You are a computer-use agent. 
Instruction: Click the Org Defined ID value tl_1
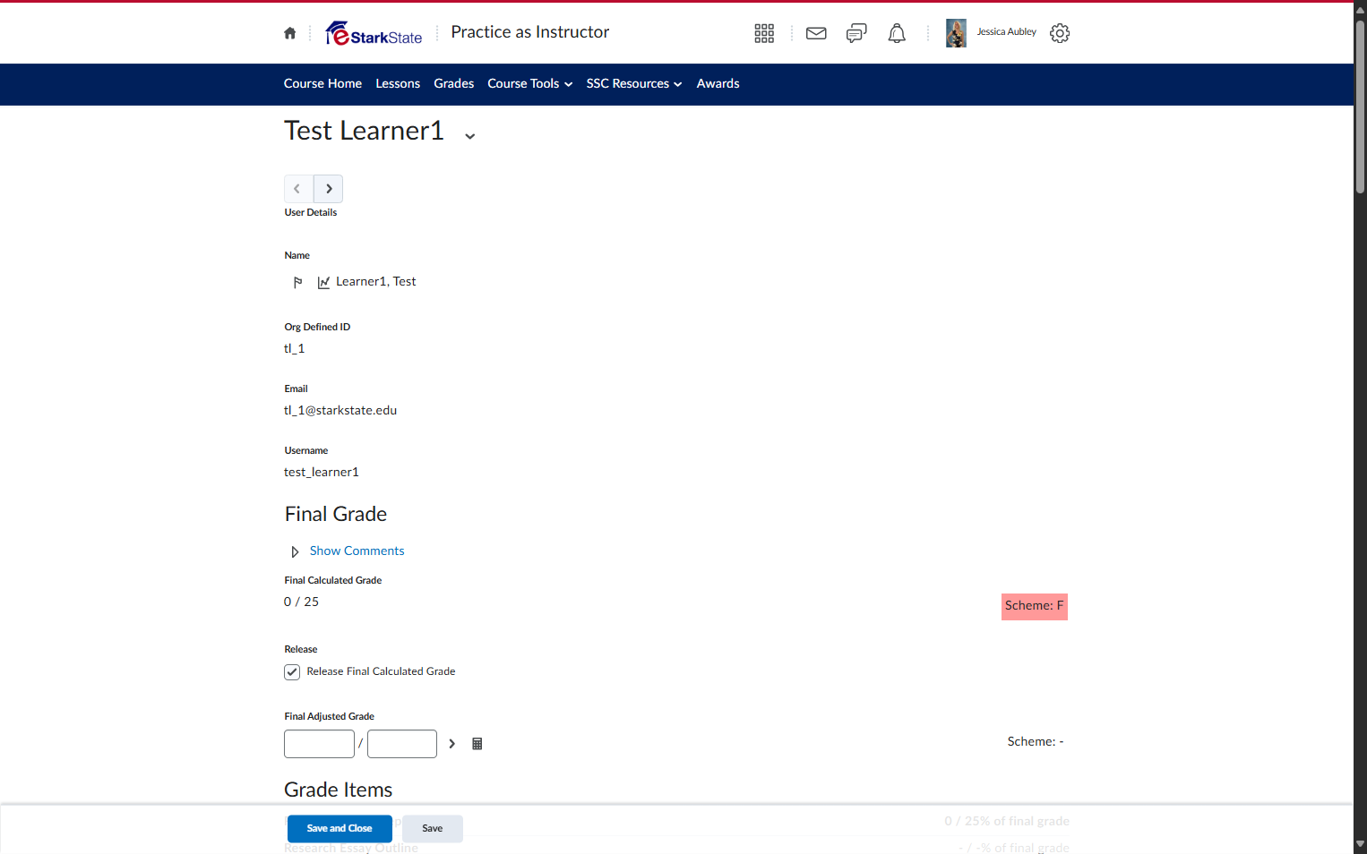point(295,349)
